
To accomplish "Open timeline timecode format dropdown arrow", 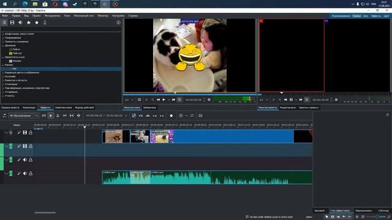I will coord(126,116).
